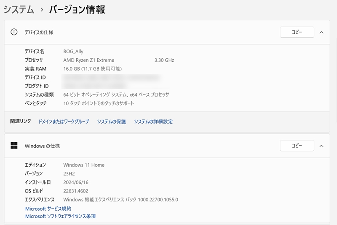
Task: Select OS build value 22631.4602
Action: coord(76,191)
